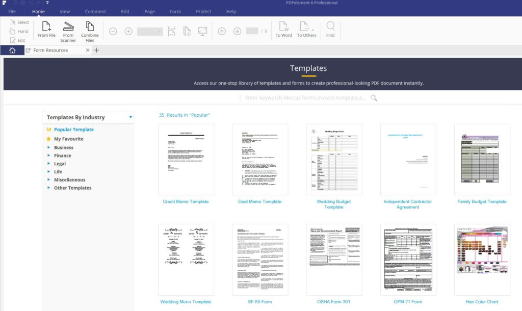
Task: Open Family Budget Template thumbnail
Action: click(482, 160)
